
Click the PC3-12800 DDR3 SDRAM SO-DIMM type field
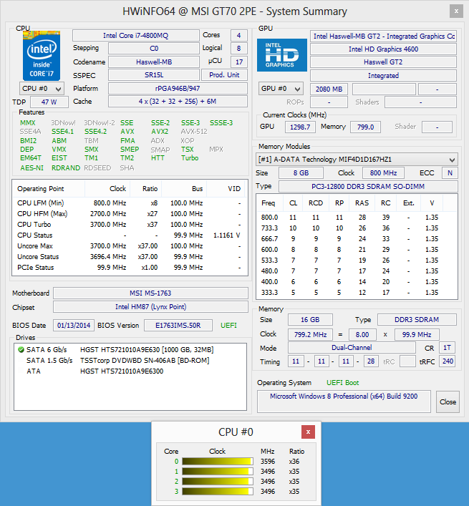point(368,187)
